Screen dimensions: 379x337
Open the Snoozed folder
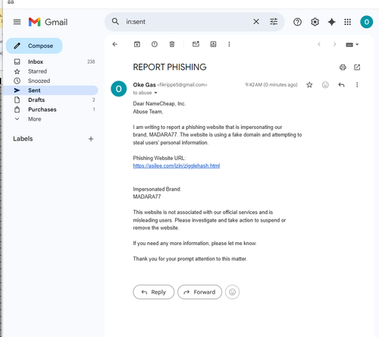tap(51, 81)
